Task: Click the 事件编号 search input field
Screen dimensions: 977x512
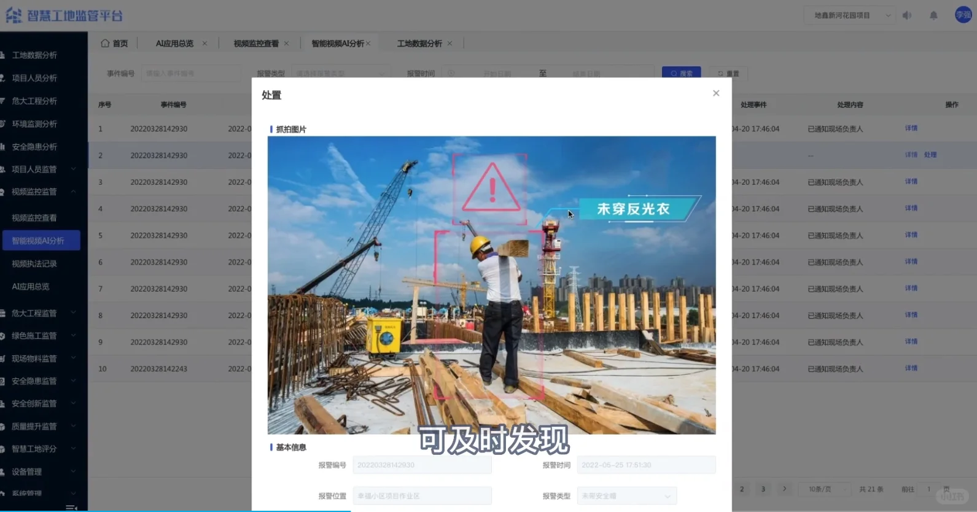Action: [x=191, y=73]
